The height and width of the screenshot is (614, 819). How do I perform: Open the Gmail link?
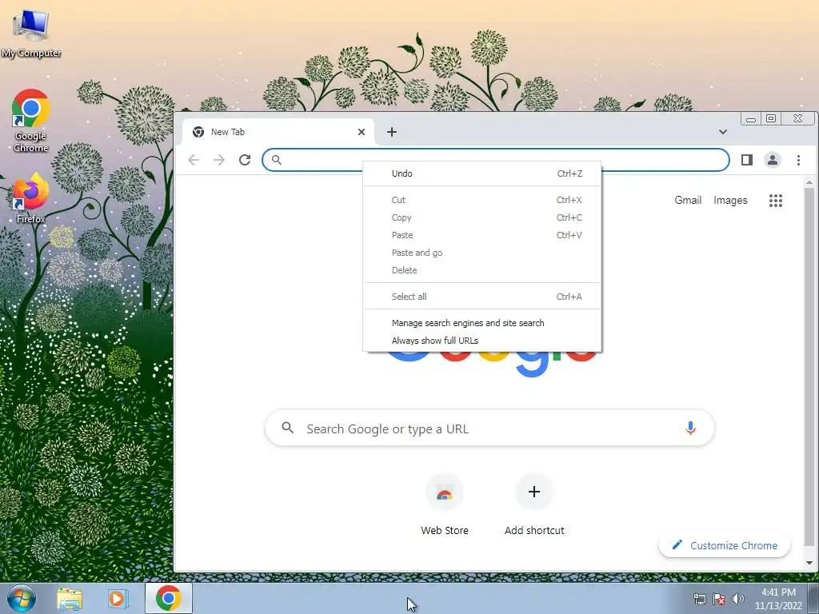pos(687,201)
